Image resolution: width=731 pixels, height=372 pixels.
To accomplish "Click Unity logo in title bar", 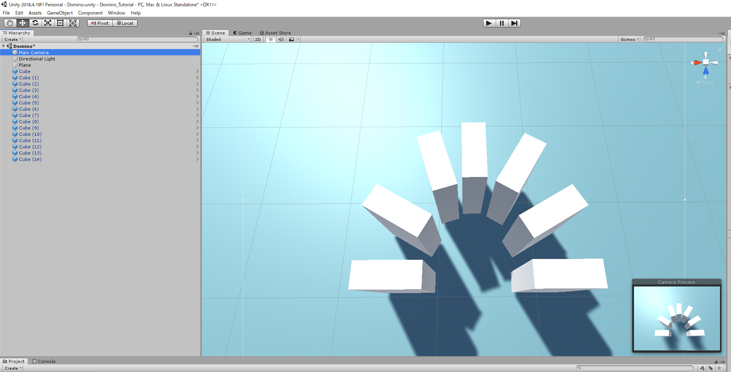I will [4, 4].
